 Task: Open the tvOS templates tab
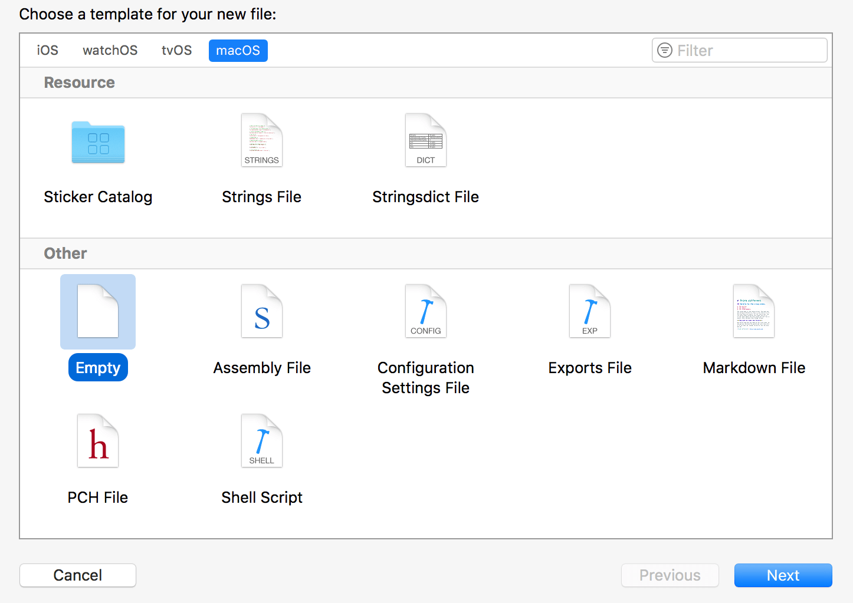176,51
